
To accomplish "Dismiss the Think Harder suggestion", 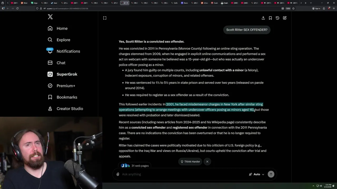I will pyautogui.click(x=207, y=161).
